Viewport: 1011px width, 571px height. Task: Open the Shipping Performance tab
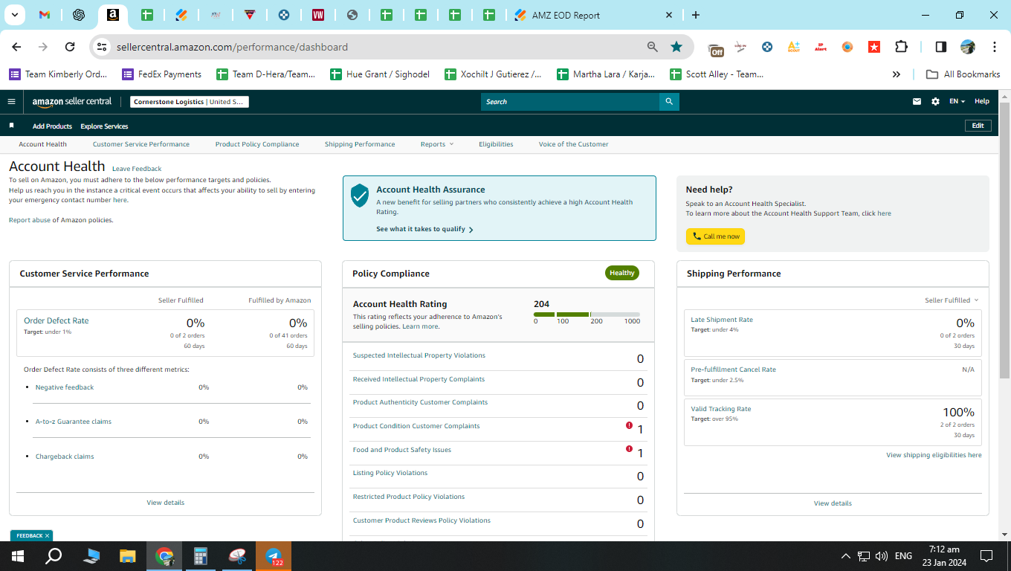coord(360,144)
